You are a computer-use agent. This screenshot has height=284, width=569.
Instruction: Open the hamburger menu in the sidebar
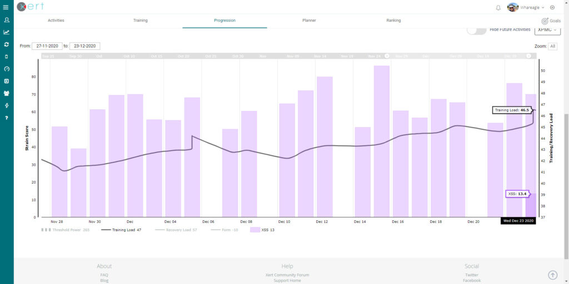click(x=6, y=7)
